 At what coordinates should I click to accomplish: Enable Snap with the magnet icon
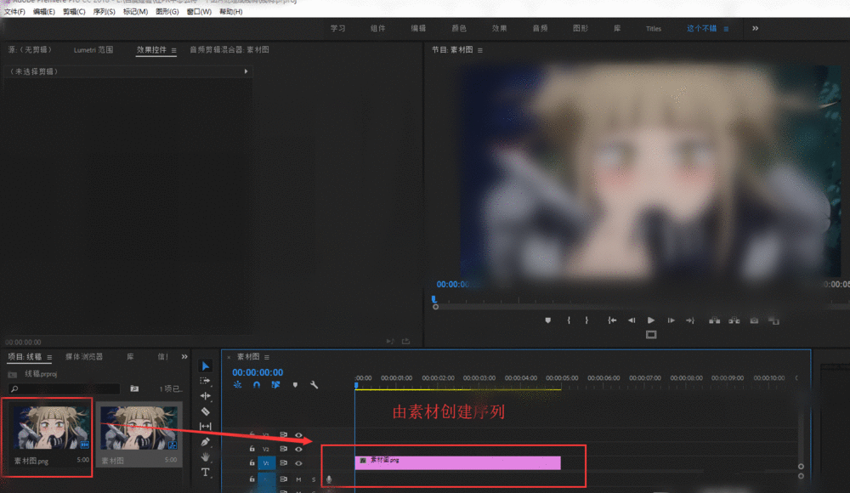pos(256,384)
